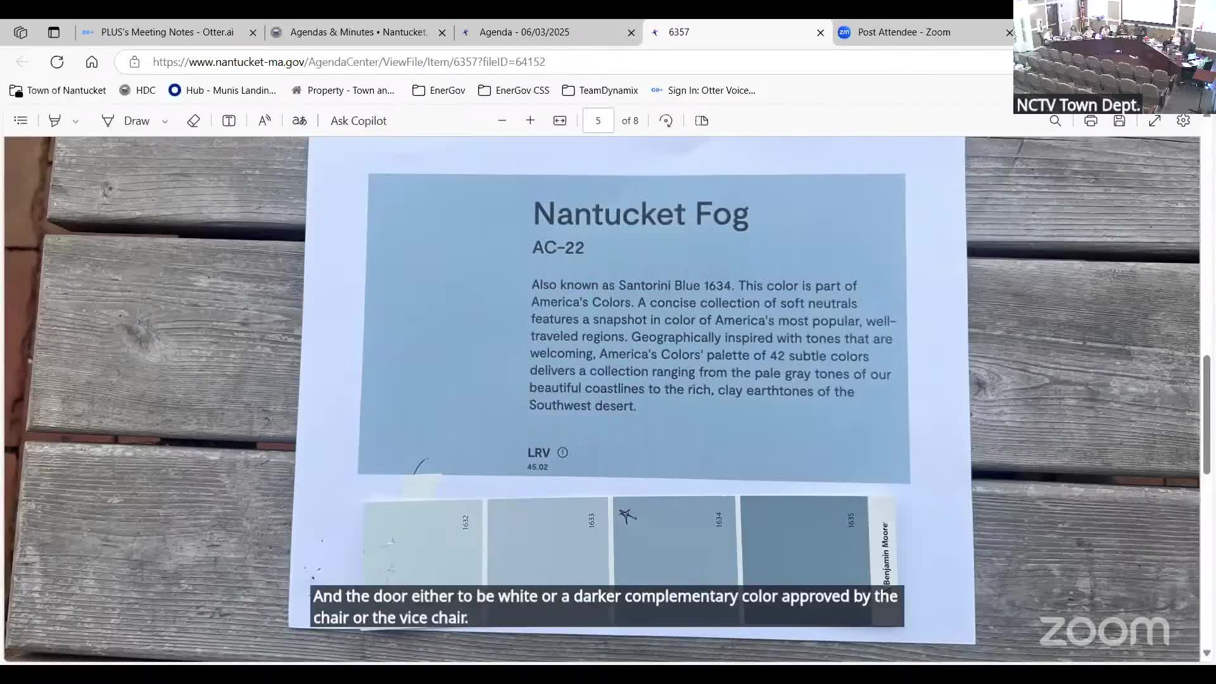Click the Add text icon
Screen dimensions: 1216x684
pos(229,120)
